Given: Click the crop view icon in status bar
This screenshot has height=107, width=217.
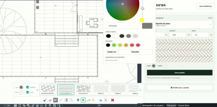Looking at the screenshot, I should pos(33,105).
